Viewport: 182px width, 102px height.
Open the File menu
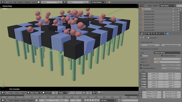(x=11, y=2)
